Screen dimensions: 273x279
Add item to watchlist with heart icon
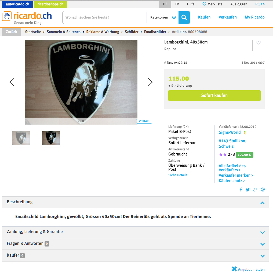tap(259, 43)
